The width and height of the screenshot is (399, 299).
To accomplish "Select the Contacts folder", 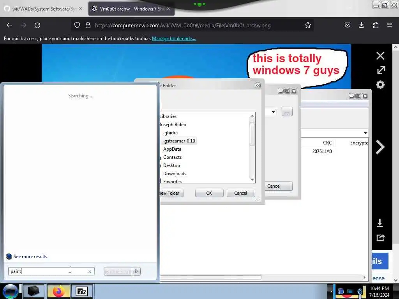I will click(173, 157).
